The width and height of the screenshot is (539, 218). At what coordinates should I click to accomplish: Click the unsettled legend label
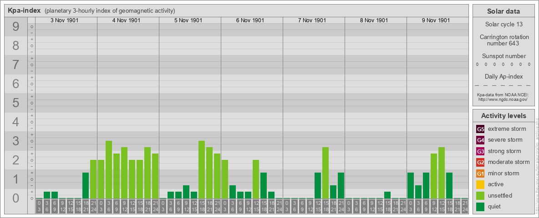500,196
